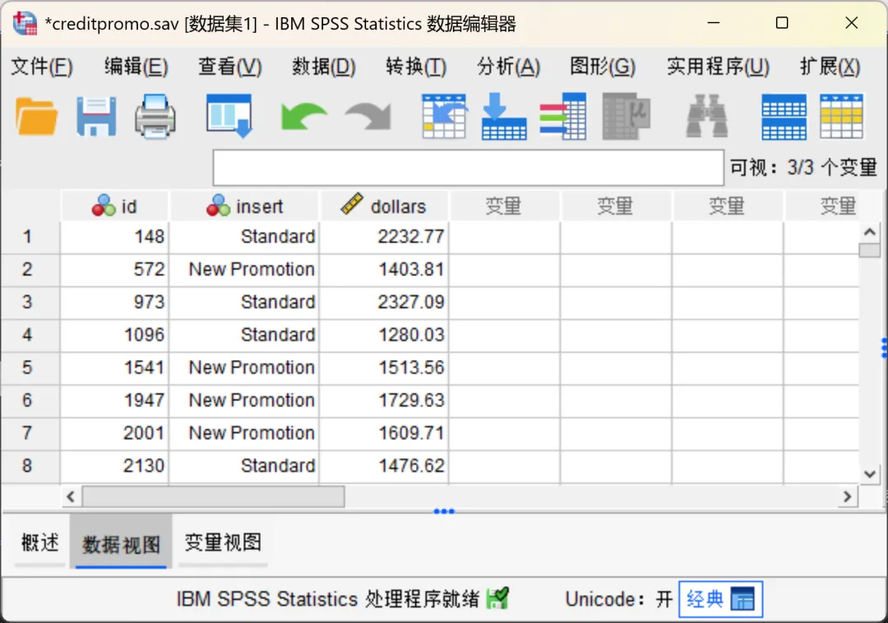
Task: Click cell with id 1096
Action: click(x=114, y=335)
